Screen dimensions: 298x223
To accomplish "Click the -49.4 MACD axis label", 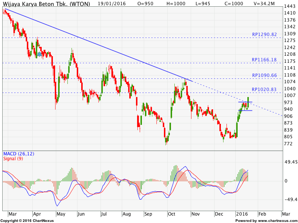I will (x=291, y=200).
